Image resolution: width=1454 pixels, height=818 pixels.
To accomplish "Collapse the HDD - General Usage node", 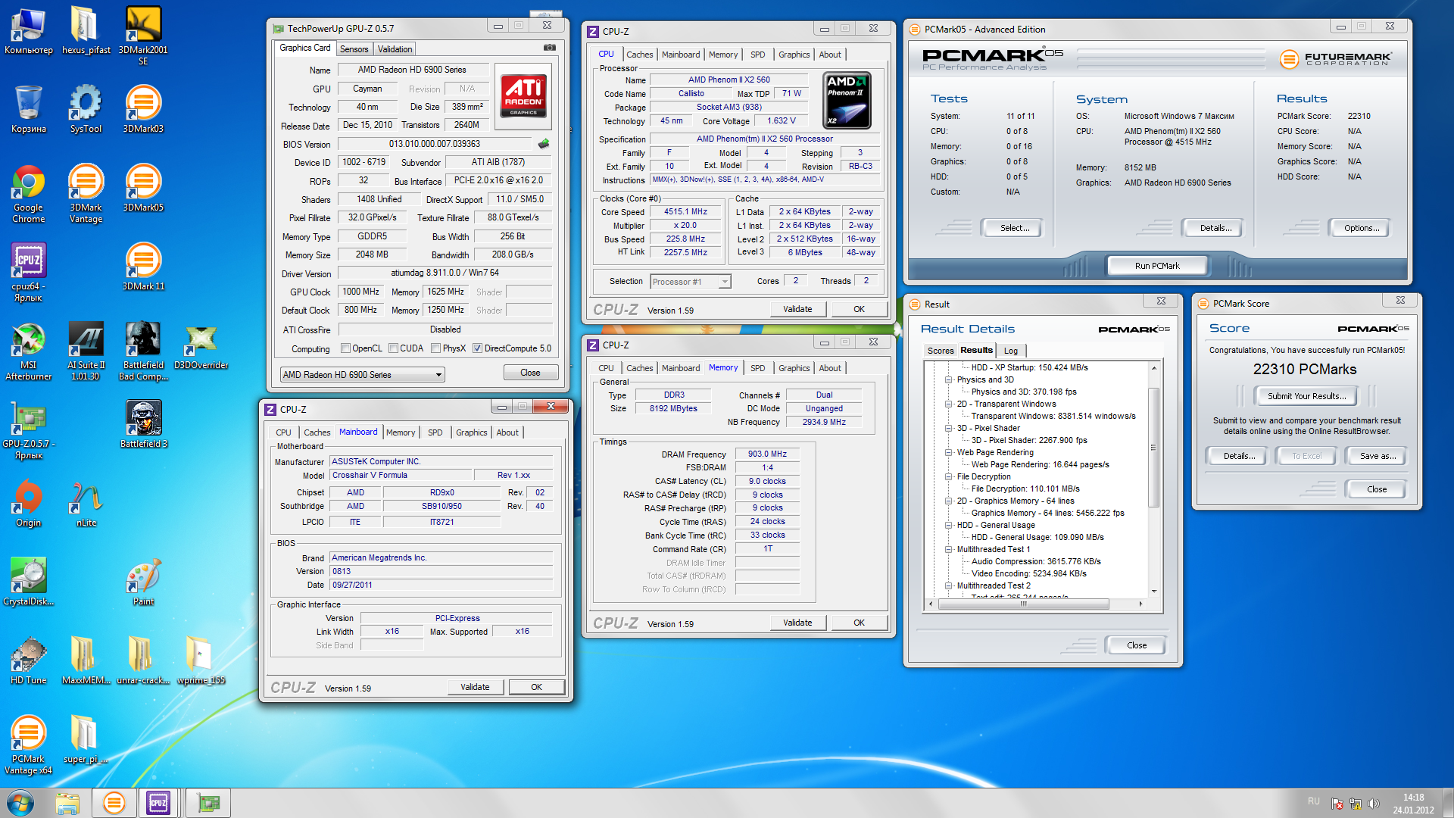I will 948,525.
